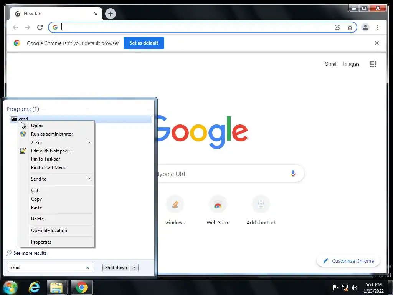Expand the 7-Zip submenu
393x295 pixels.
56,142
